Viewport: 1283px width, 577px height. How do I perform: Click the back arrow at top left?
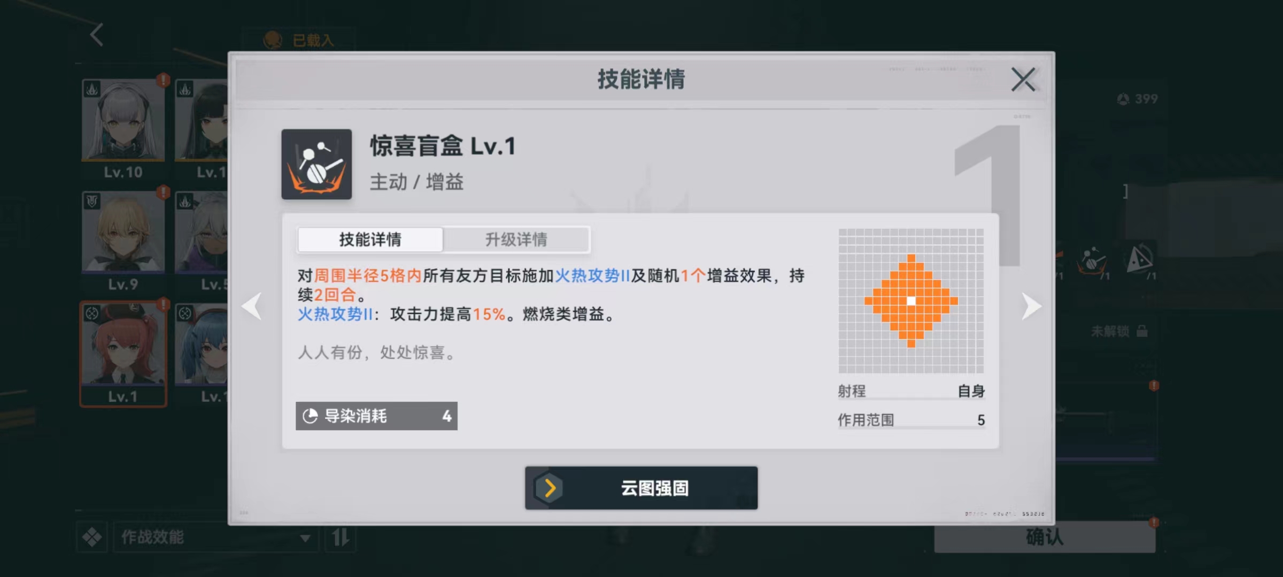click(97, 35)
